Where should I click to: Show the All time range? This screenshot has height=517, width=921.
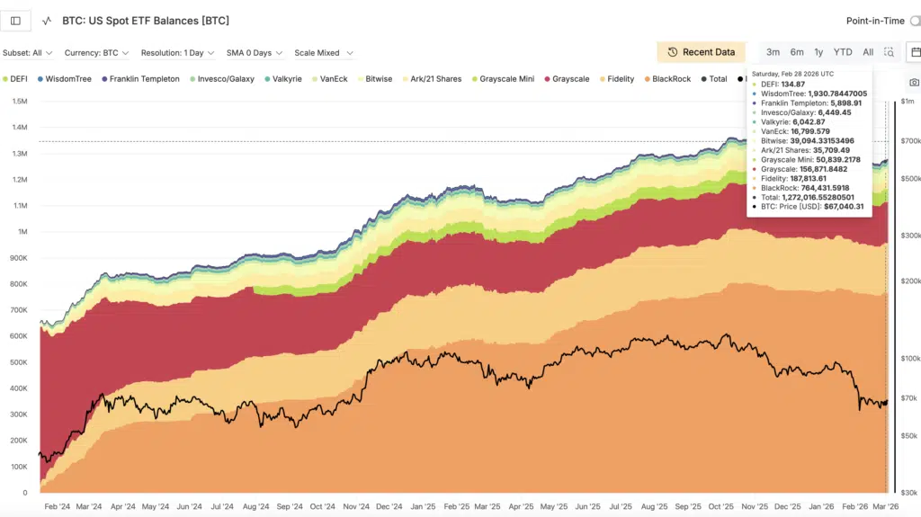pos(868,52)
